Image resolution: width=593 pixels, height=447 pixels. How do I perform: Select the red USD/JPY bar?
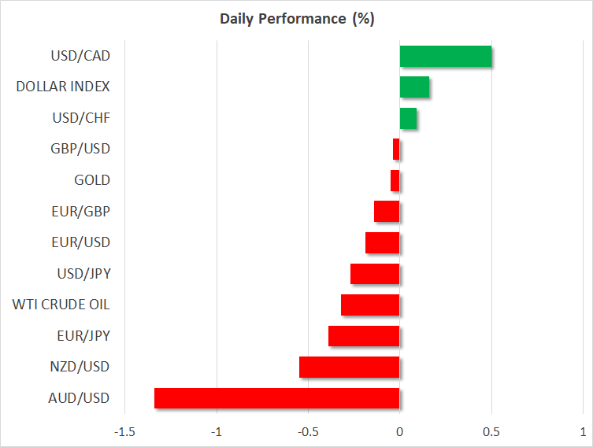coord(375,274)
